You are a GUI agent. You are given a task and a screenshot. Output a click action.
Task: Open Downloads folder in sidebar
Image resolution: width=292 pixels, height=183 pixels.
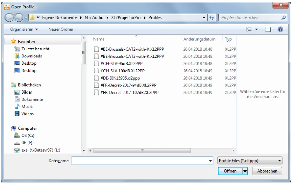click(32, 56)
